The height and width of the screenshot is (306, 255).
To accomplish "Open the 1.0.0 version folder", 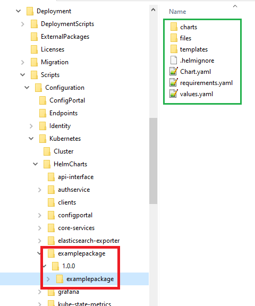I will point(63,266).
